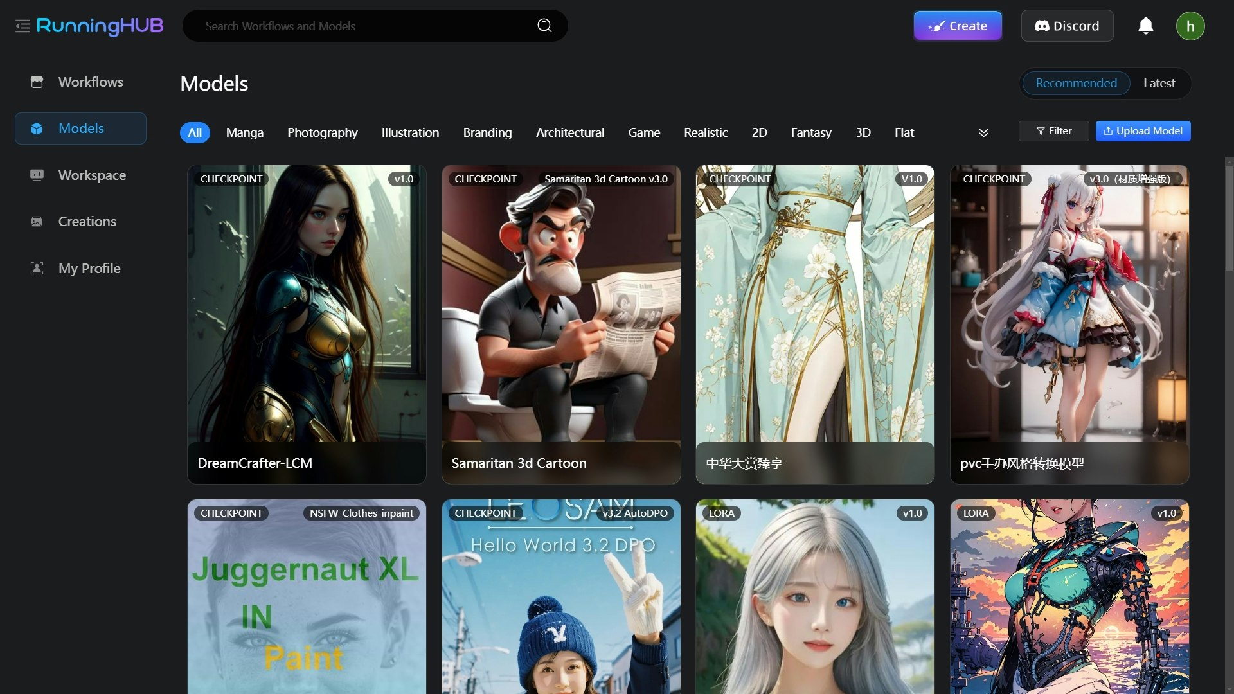1234x694 pixels.
Task: Select the Architectural category tab
Action: pyautogui.click(x=569, y=133)
